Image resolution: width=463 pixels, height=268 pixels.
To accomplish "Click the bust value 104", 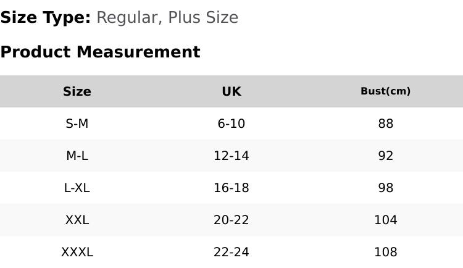I will pyautogui.click(x=386, y=220).
